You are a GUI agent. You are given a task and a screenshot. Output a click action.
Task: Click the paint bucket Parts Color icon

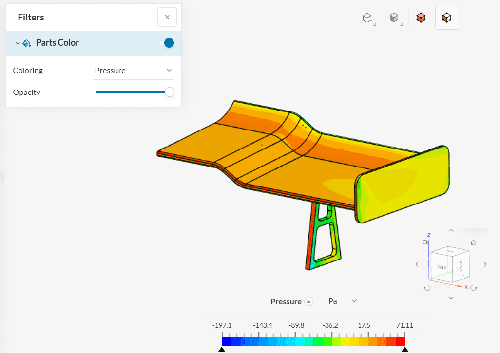coord(27,43)
